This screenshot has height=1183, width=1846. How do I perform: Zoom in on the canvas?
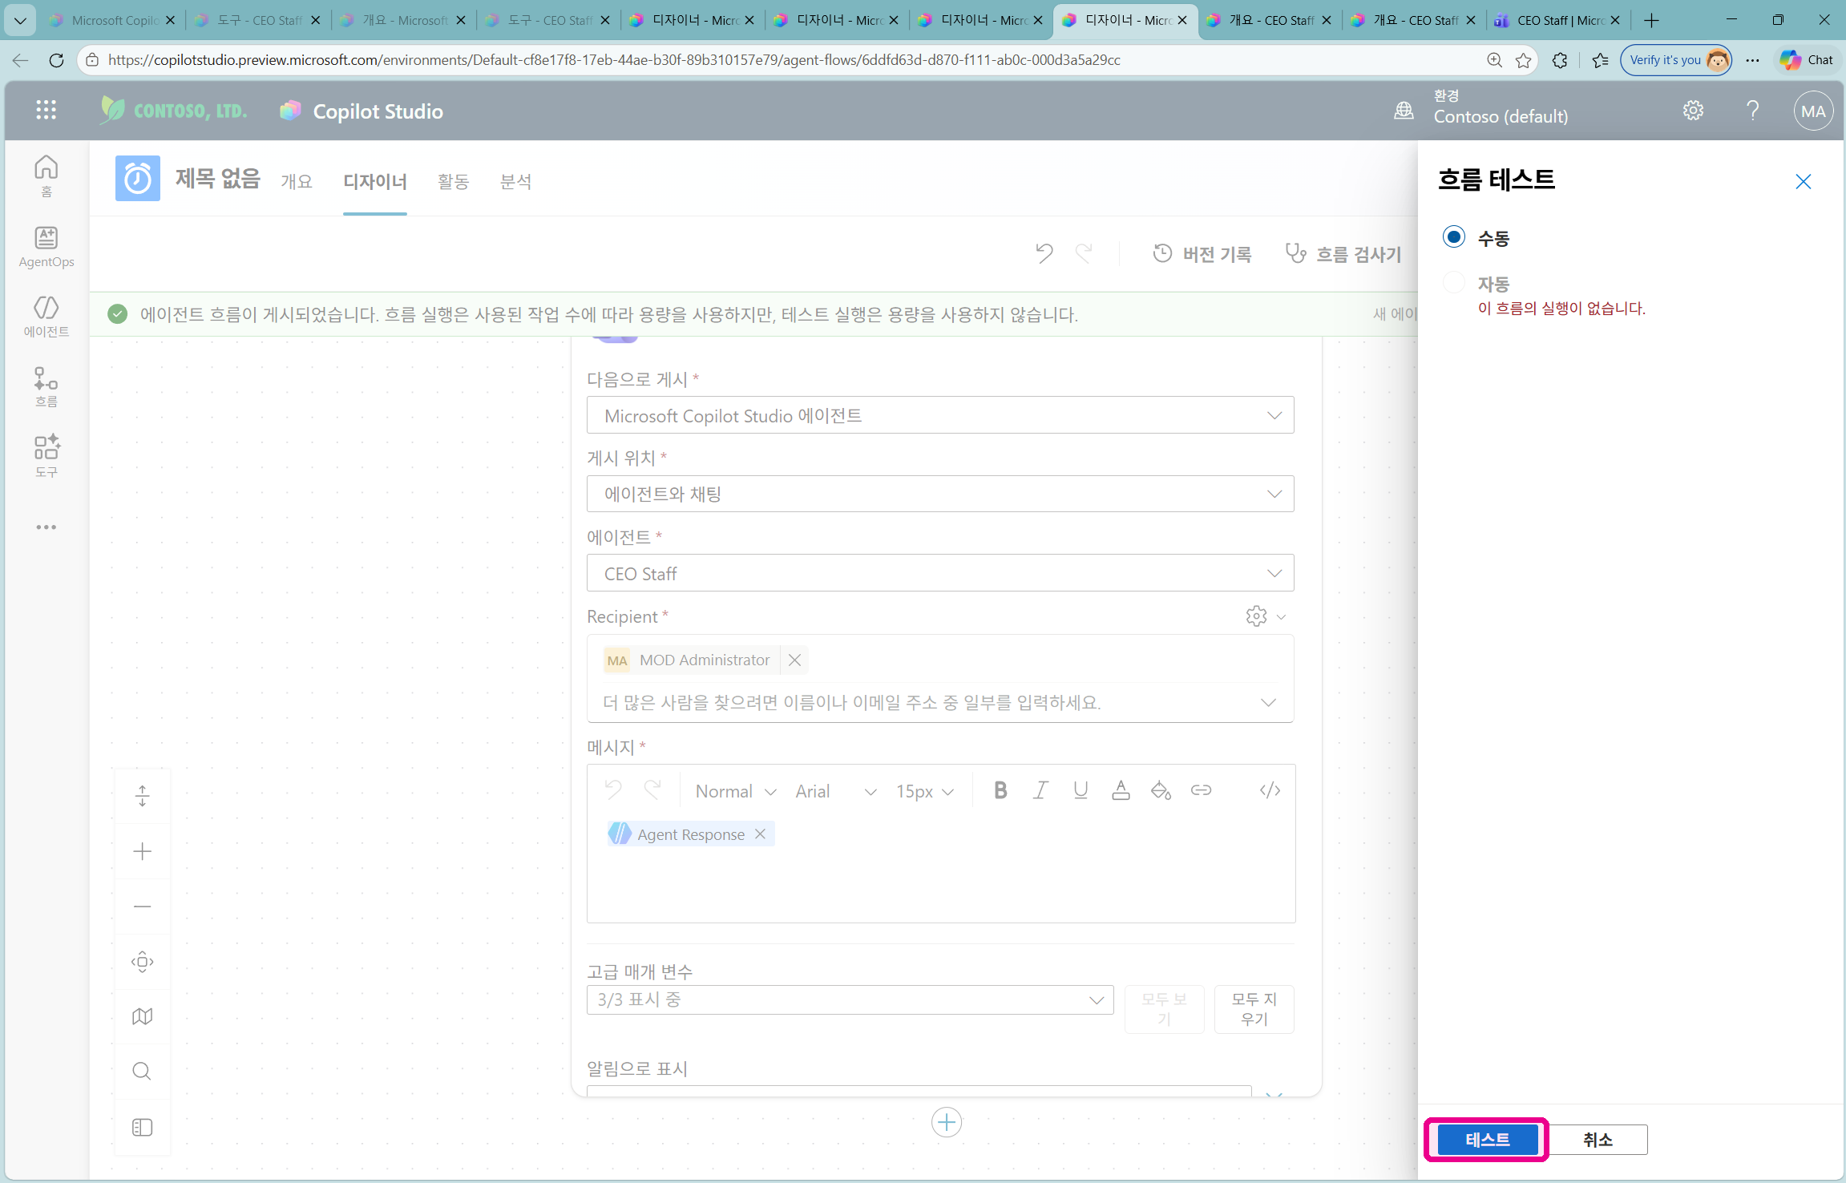142,851
